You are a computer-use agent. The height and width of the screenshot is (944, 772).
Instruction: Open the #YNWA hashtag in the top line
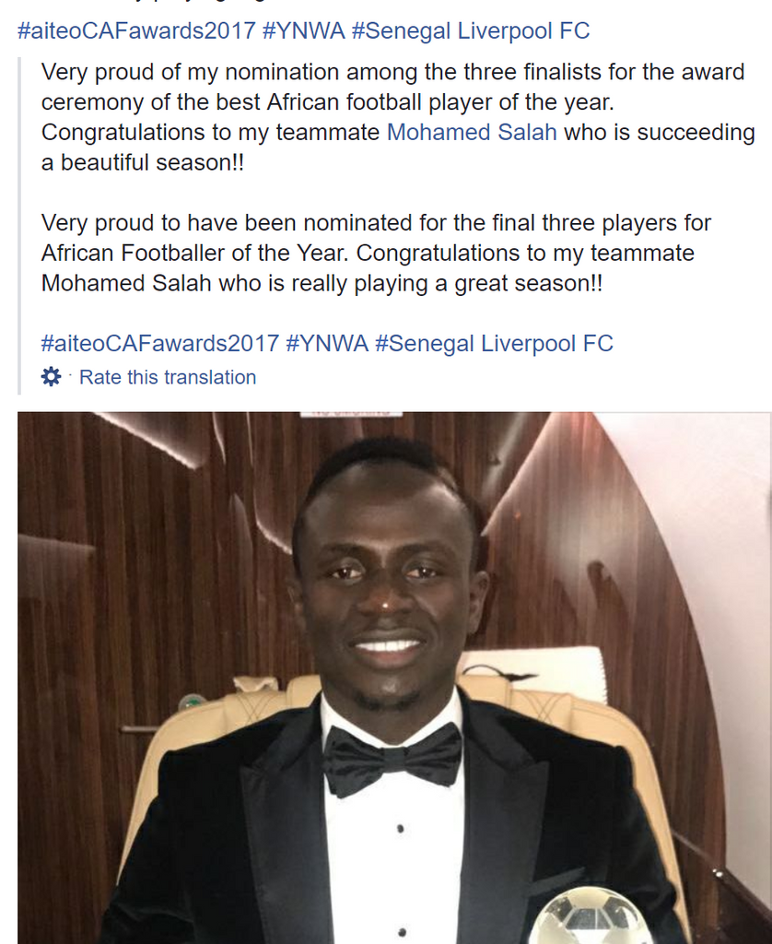[x=304, y=30]
